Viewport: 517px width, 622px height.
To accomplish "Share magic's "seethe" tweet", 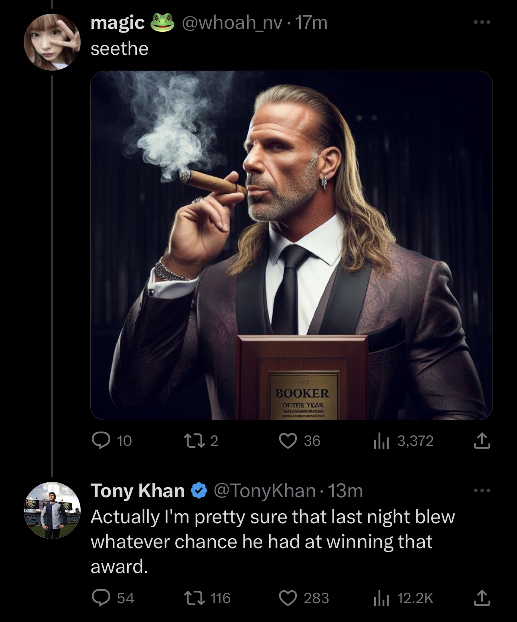I will pos(481,441).
